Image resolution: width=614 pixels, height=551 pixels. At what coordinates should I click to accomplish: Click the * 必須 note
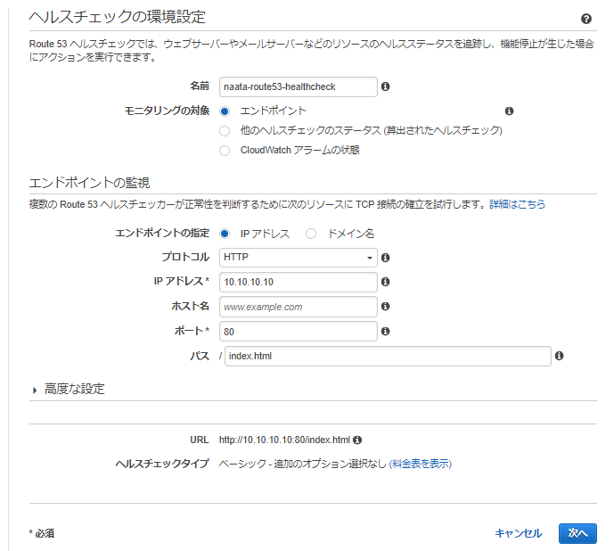coord(42,533)
